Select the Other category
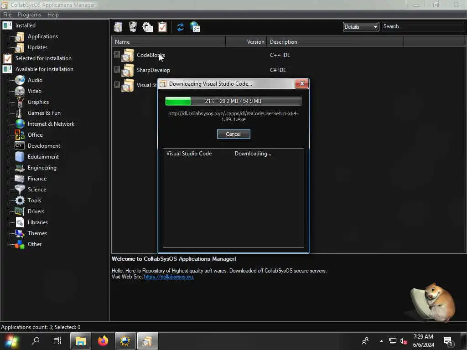 point(35,244)
